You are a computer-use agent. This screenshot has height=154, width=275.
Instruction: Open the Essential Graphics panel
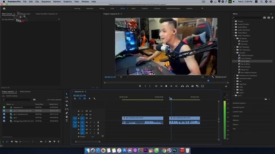point(239,103)
